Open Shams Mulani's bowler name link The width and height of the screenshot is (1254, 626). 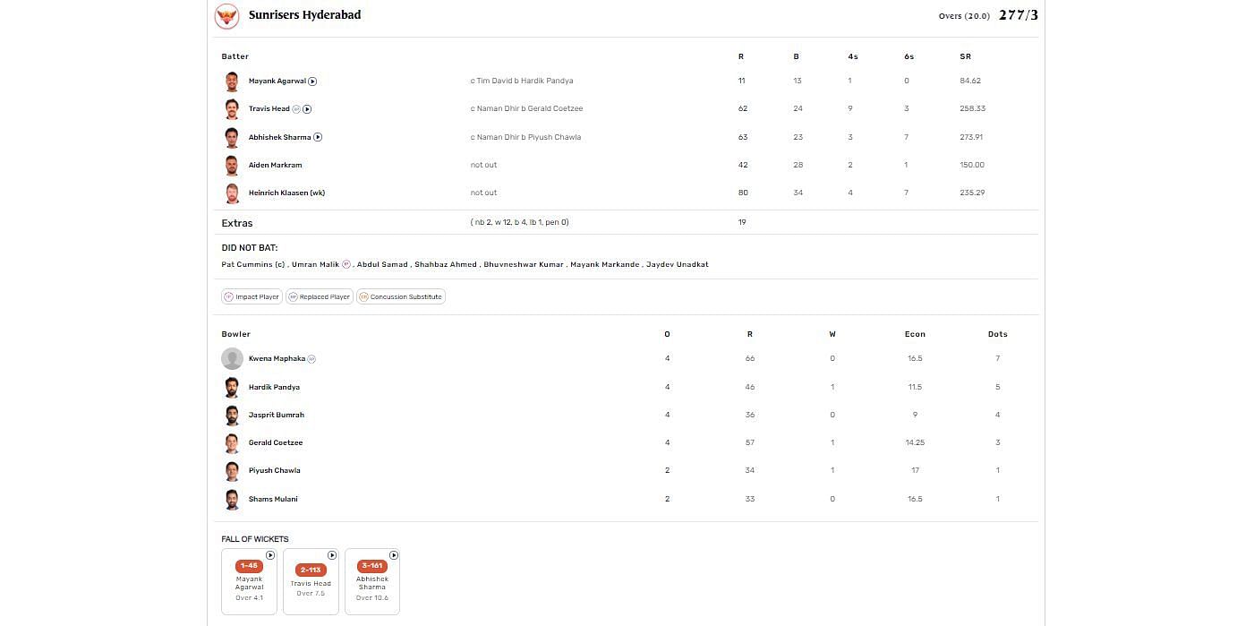273,500
